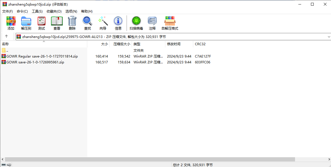
Task: Click the scrollbar left arrow
Action: tap(2, 159)
